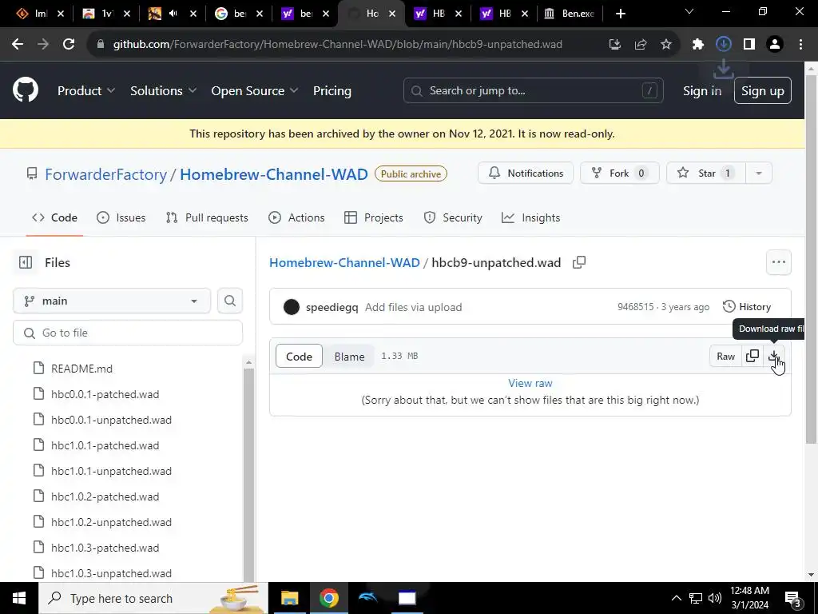
Task: Collapse the Files side panel icon
Action: tap(26, 262)
